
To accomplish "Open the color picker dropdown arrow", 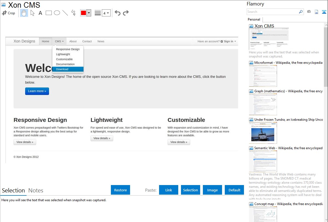I will [x=89, y=13].
